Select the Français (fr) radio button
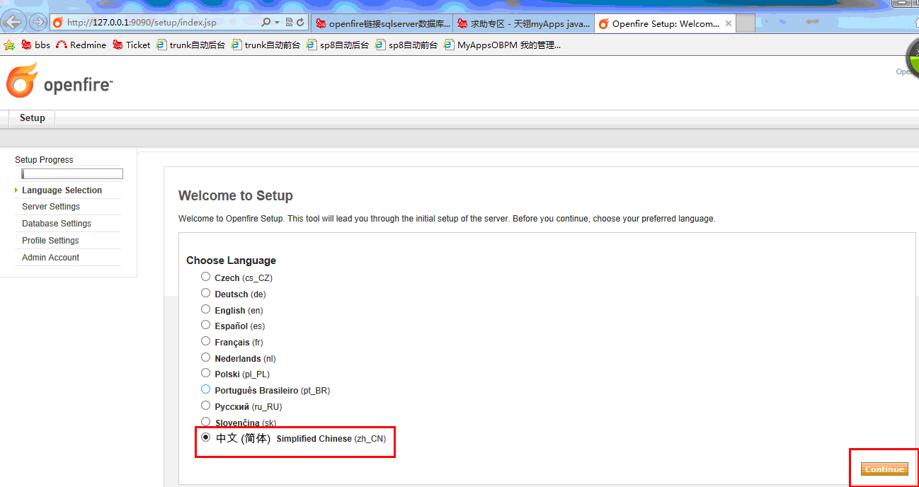 (205, 341)
